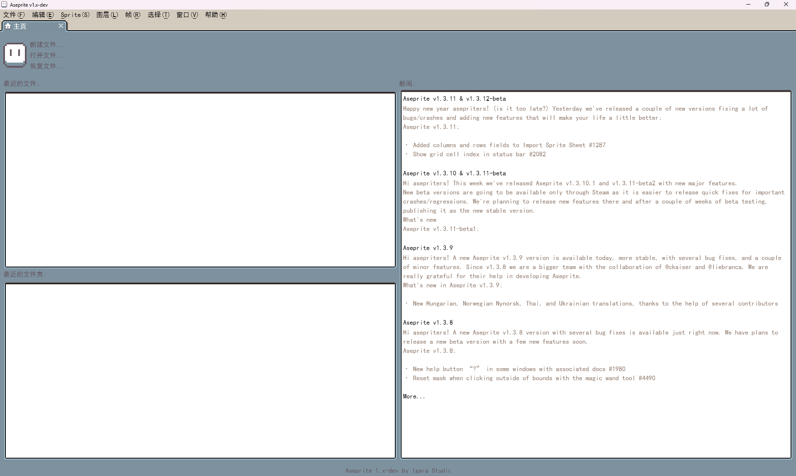Screen dimensions: 796x476
Task: Click text 'Reset mask when clicking outside of bounds'
Action: (x=534, y=378)
